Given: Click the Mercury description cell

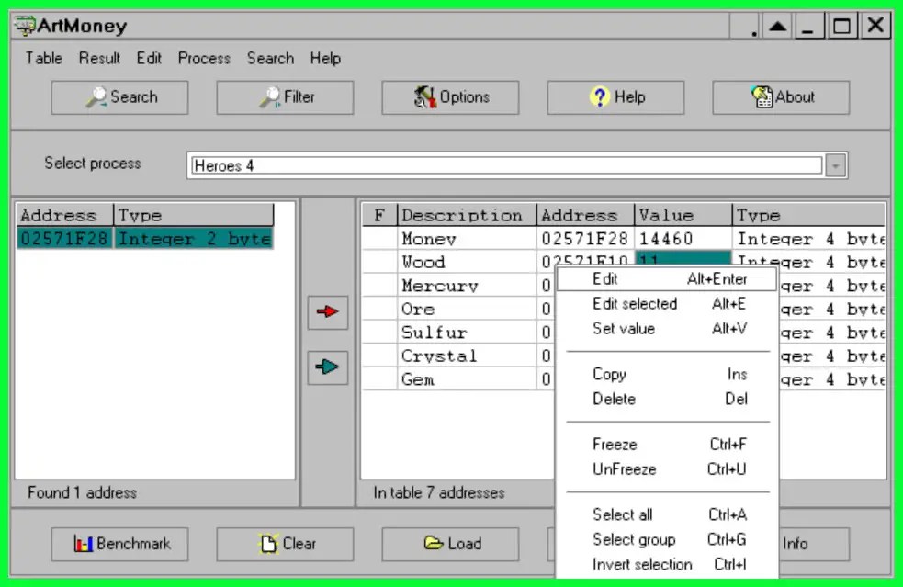Looking at the screenshot, I should coord(467,286).
